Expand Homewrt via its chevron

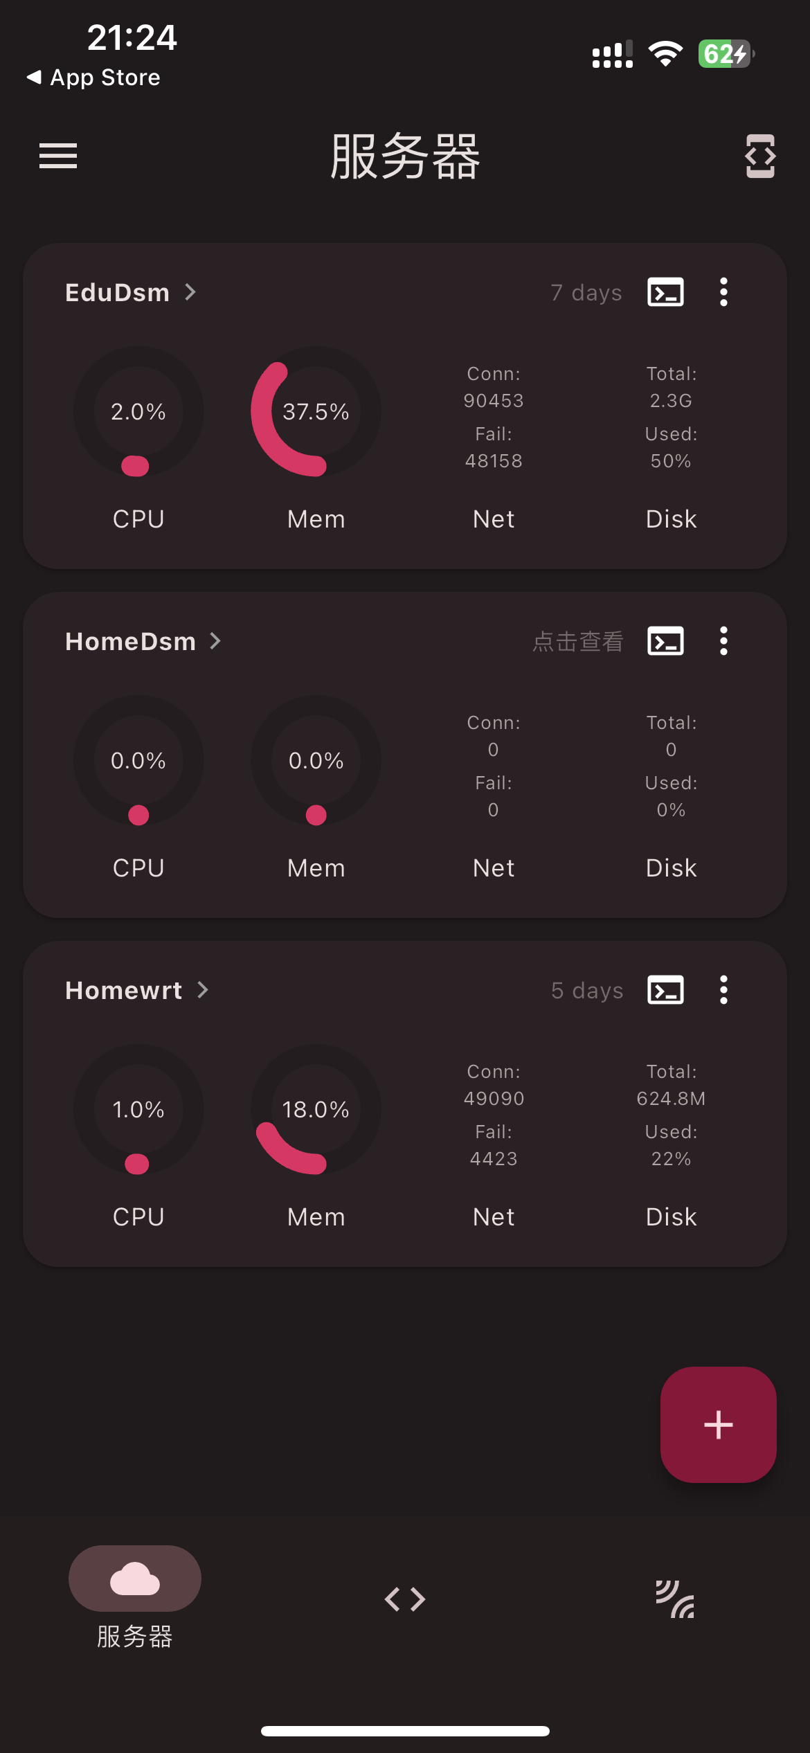click(x=202, y=989)
